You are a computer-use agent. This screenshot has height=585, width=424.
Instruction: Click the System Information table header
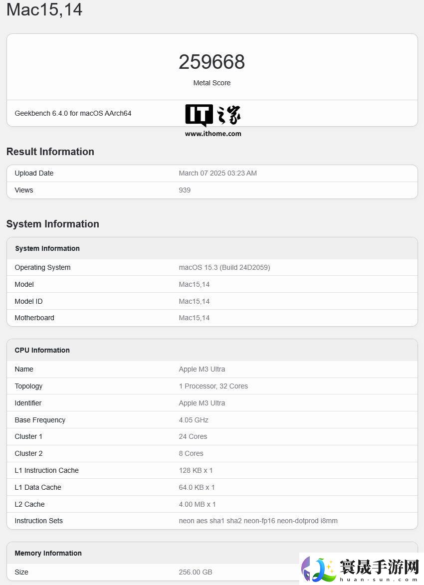pyautogui.click(x=47, y=248)
